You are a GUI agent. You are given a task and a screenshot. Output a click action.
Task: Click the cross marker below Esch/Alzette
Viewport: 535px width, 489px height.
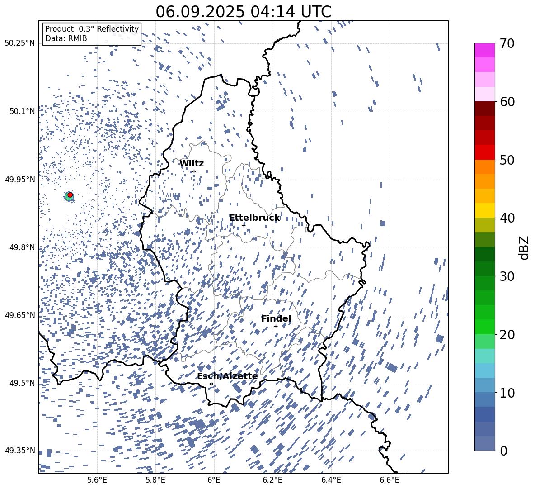211,384
